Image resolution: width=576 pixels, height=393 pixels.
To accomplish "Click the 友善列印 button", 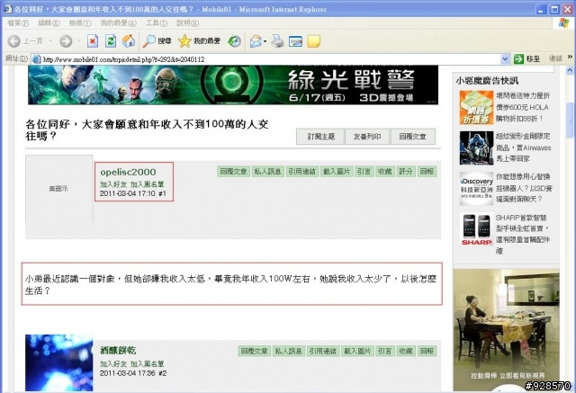I will coord(367,137).
